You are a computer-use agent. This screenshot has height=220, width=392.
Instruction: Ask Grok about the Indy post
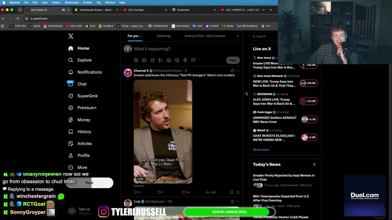point(232,202)
